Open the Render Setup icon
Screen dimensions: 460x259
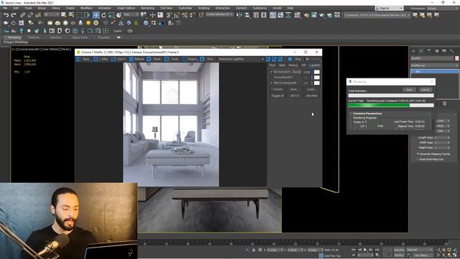306,14
